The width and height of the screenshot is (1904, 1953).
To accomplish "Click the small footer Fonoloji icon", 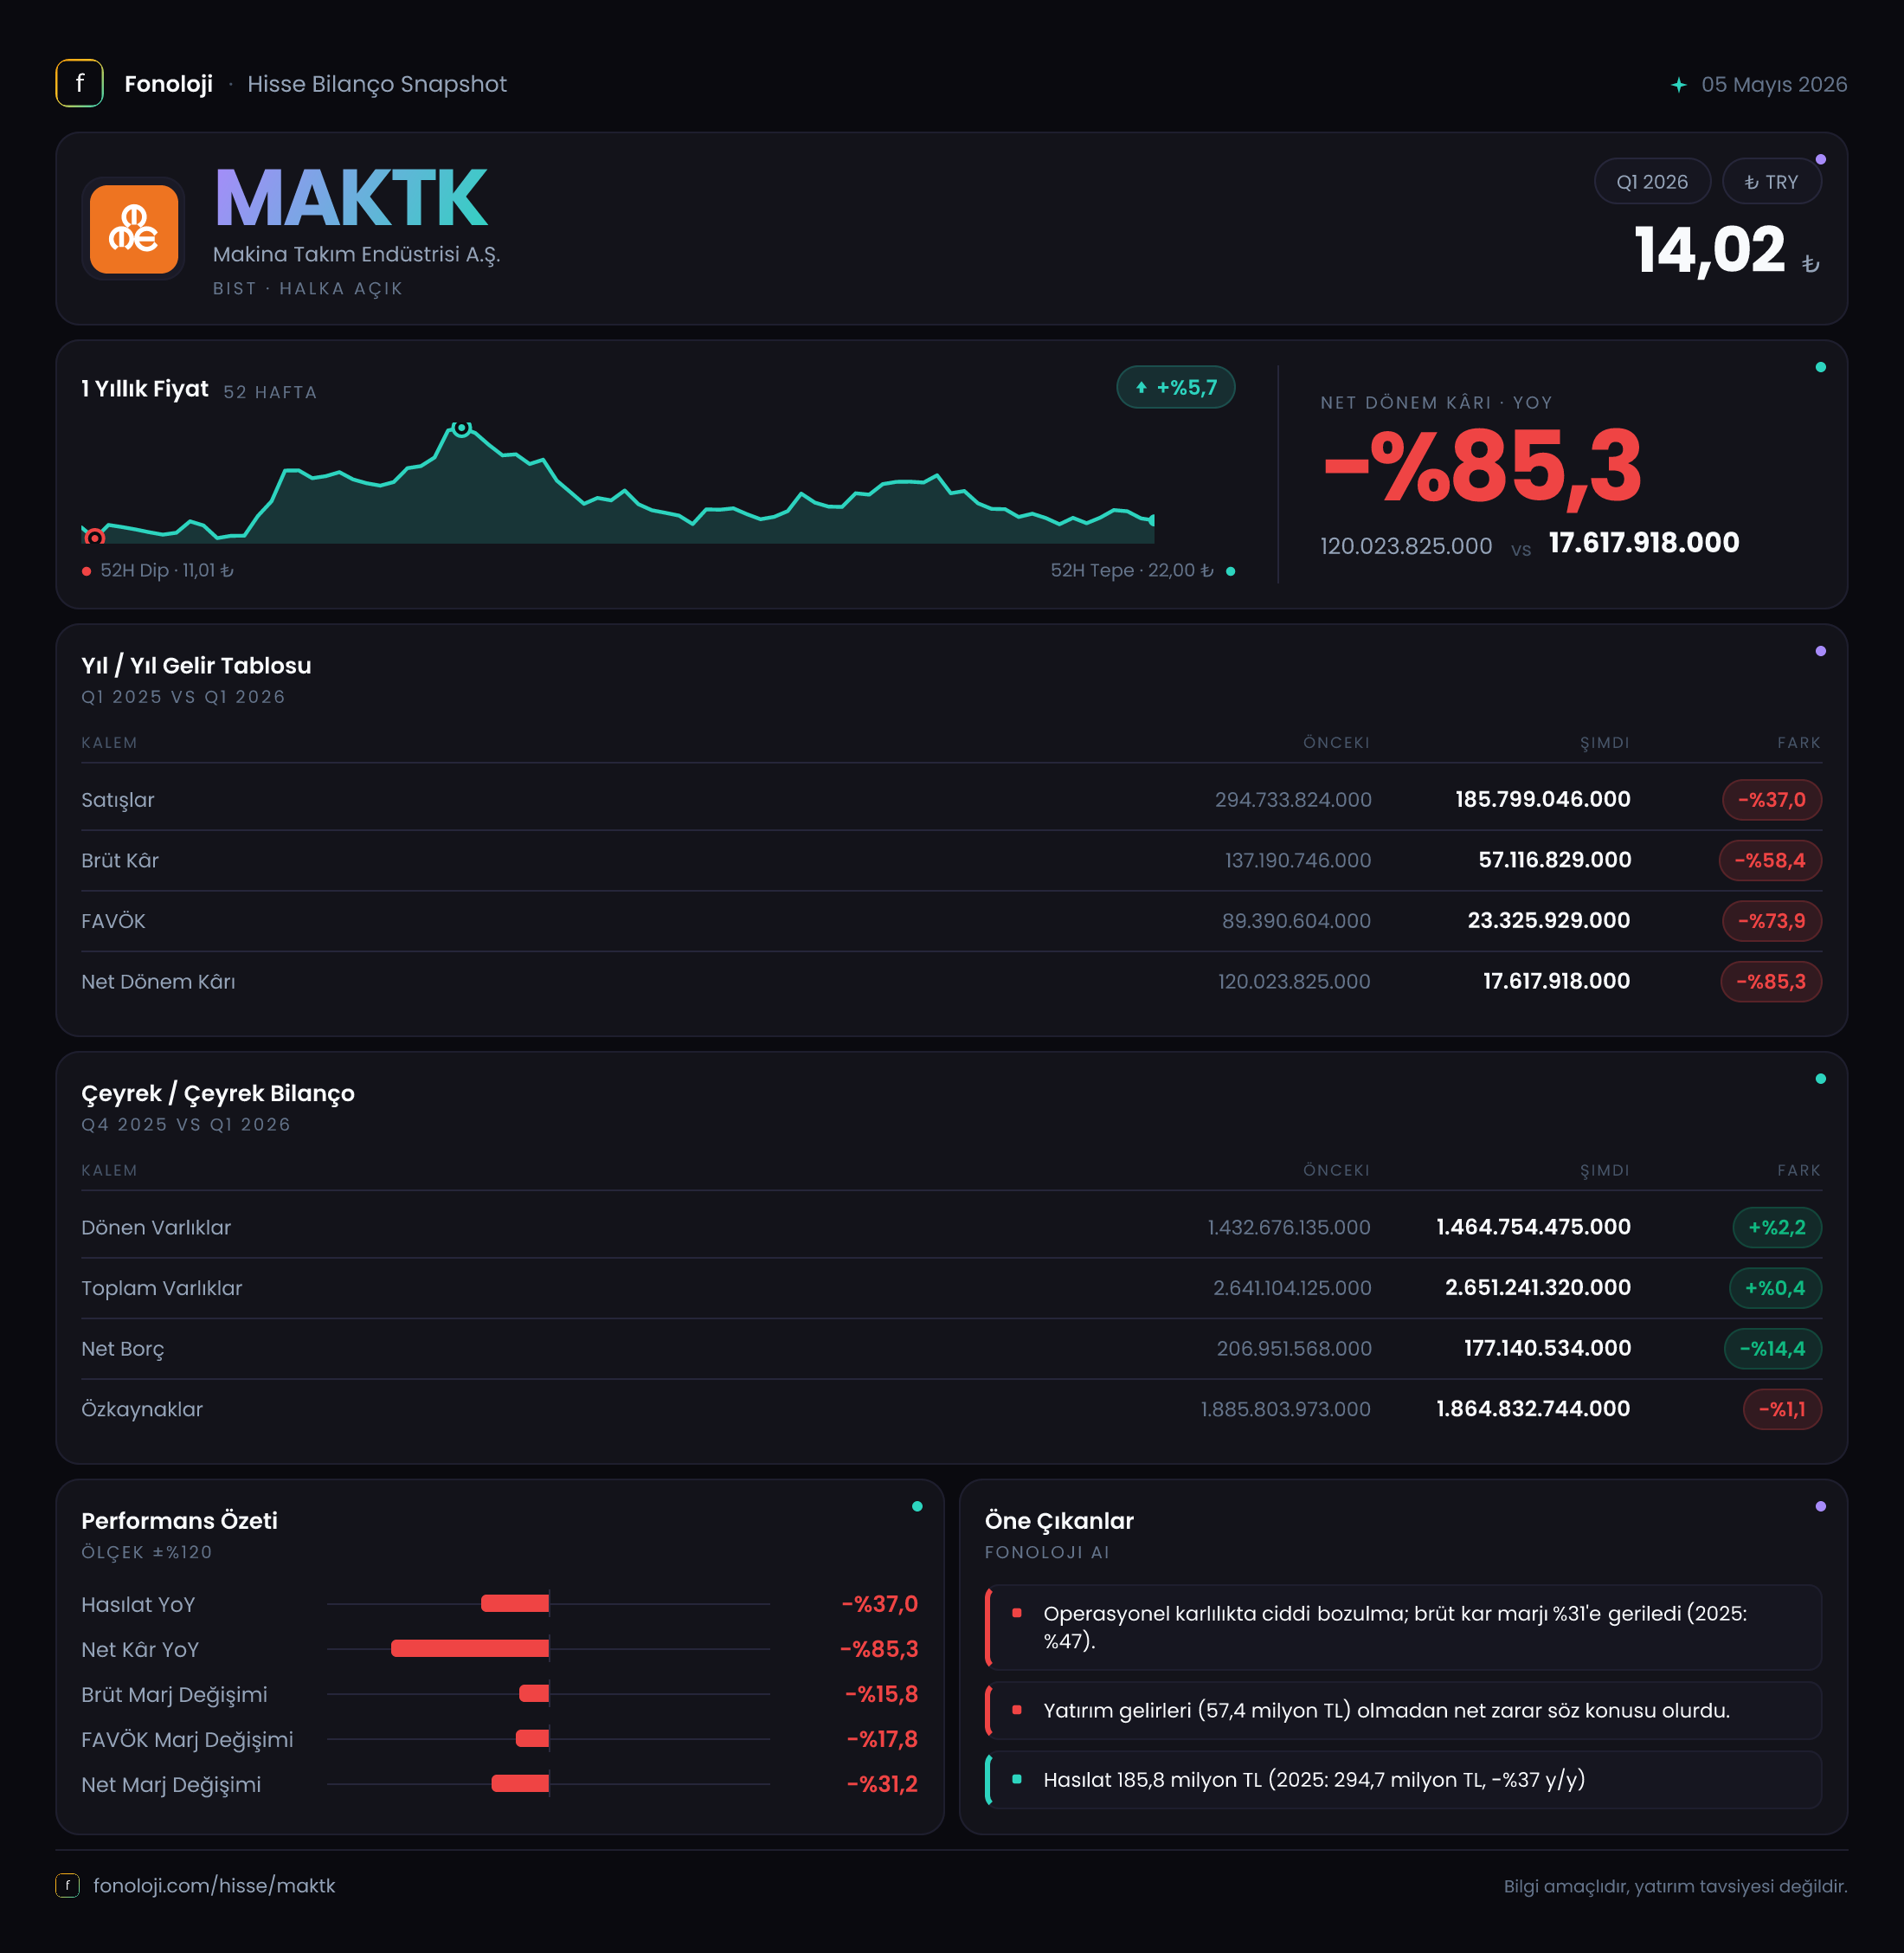I will (x=67, y=1885).
